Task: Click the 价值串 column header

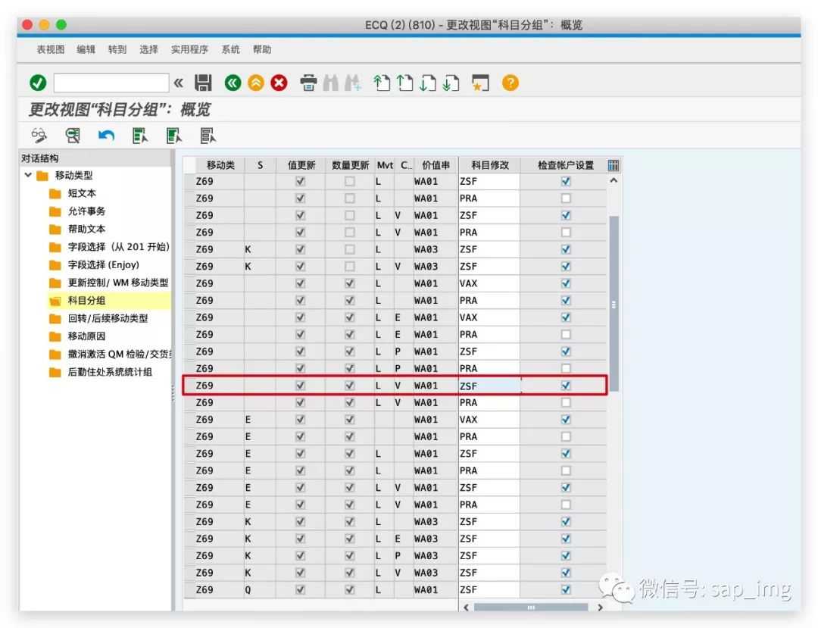Action: (x=436, y=165)
